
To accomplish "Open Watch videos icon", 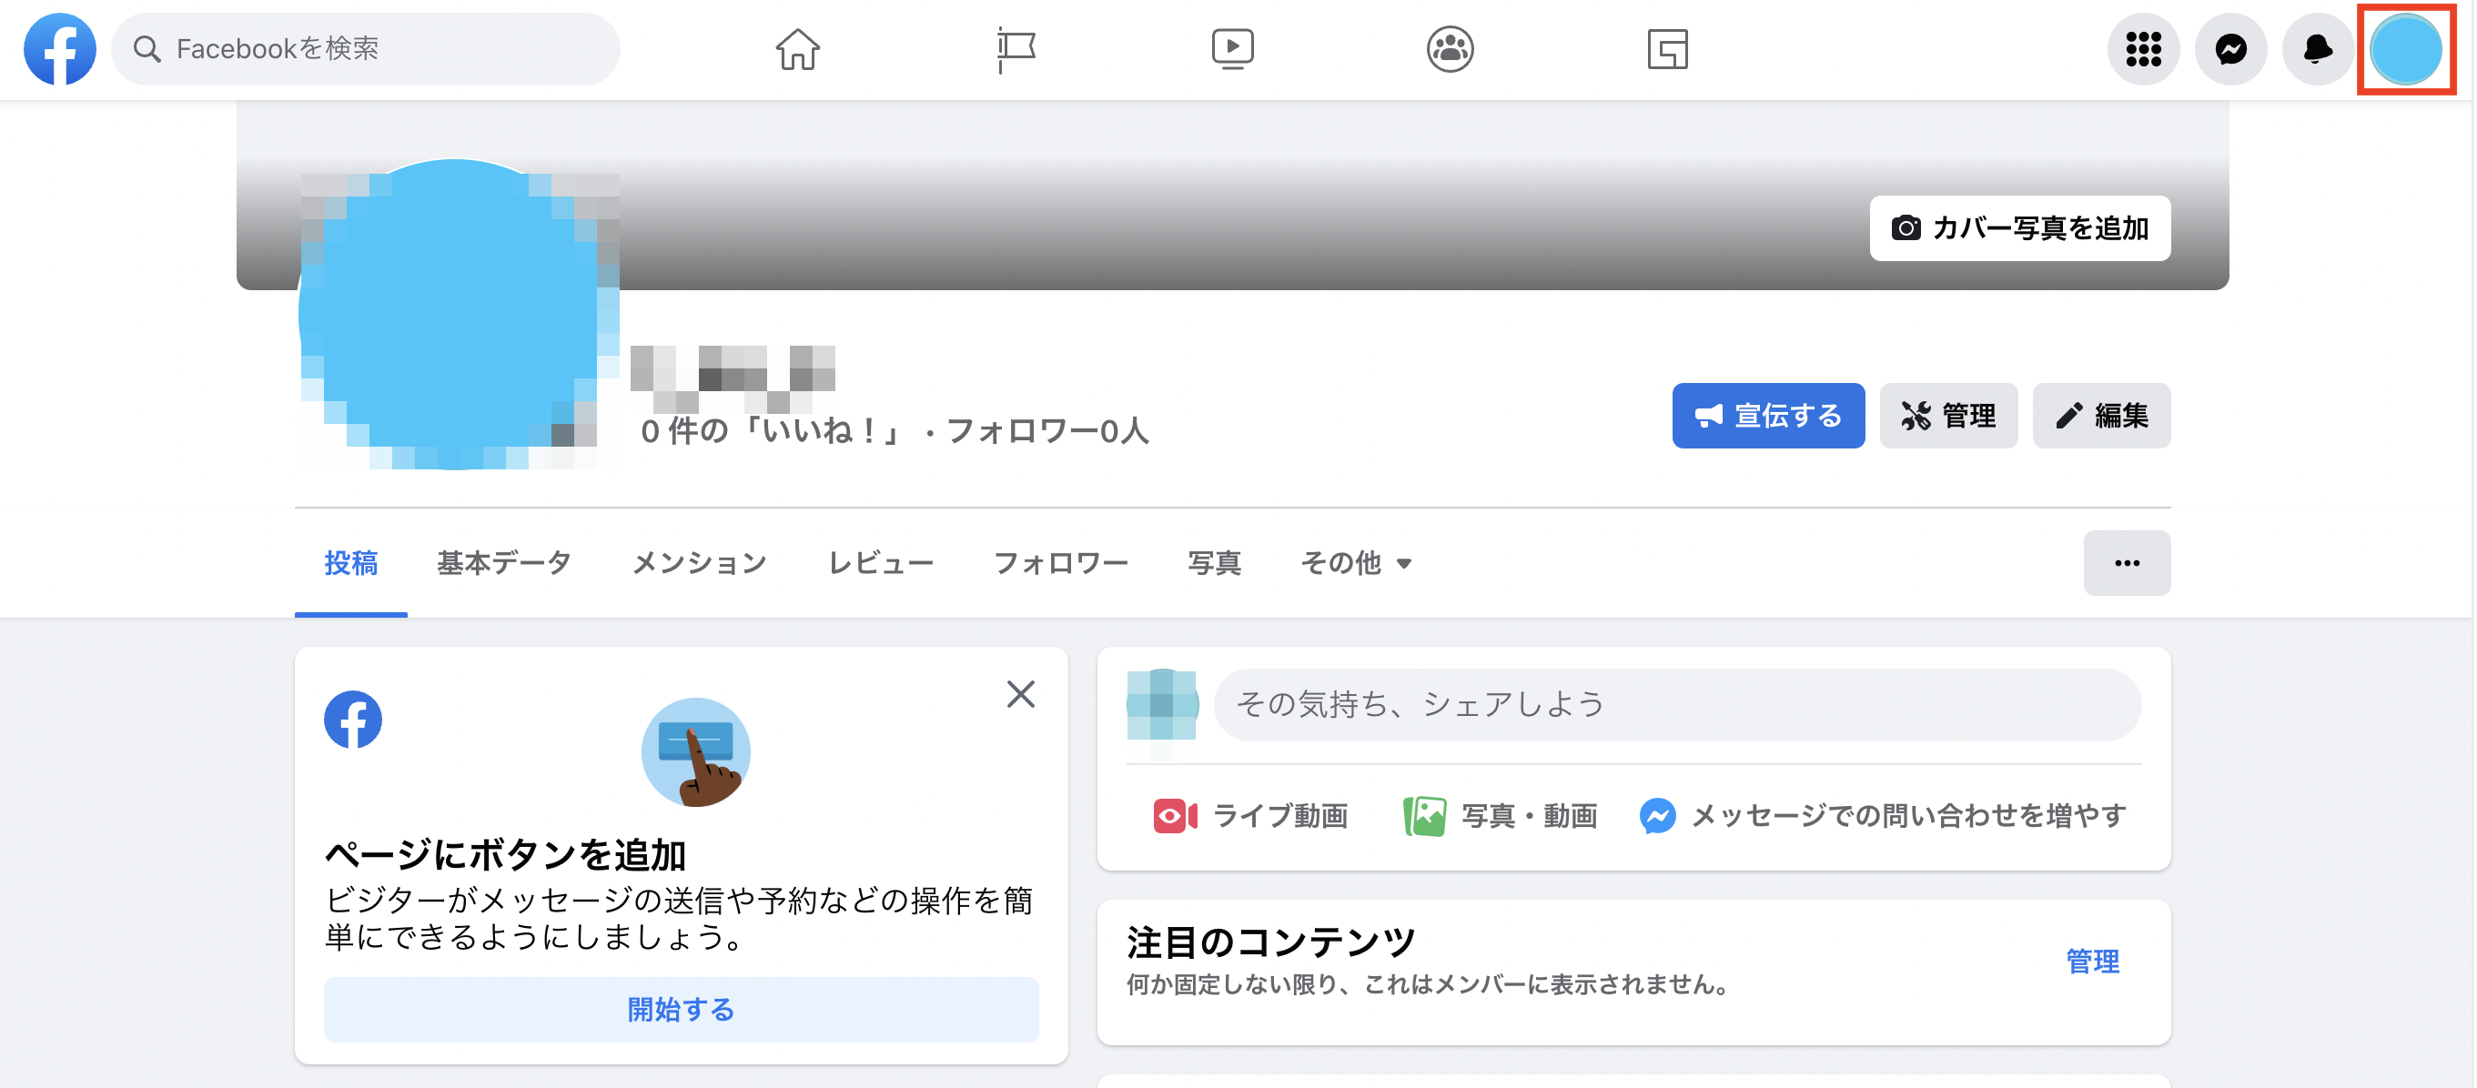I will click(x=1232, y=49).
